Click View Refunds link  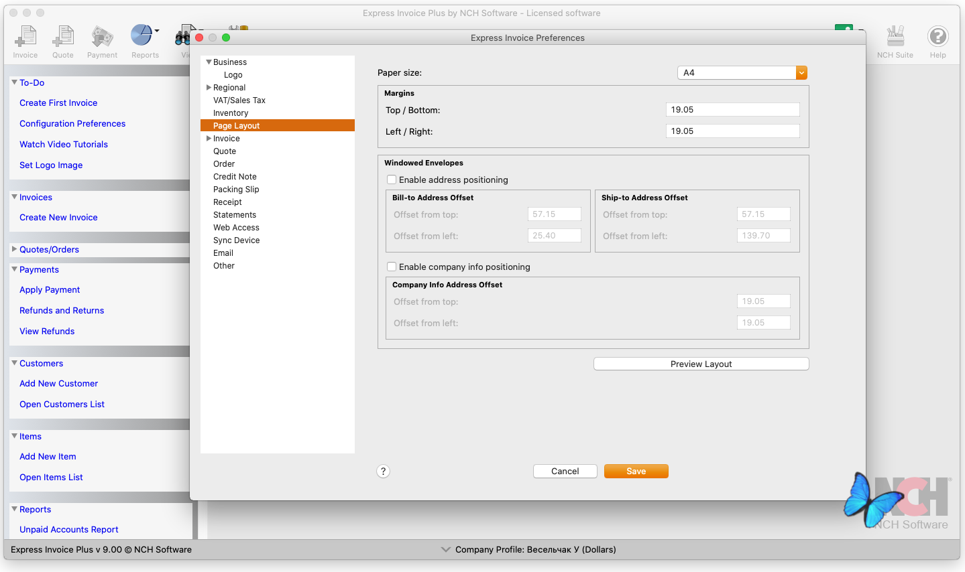(47, 332)
